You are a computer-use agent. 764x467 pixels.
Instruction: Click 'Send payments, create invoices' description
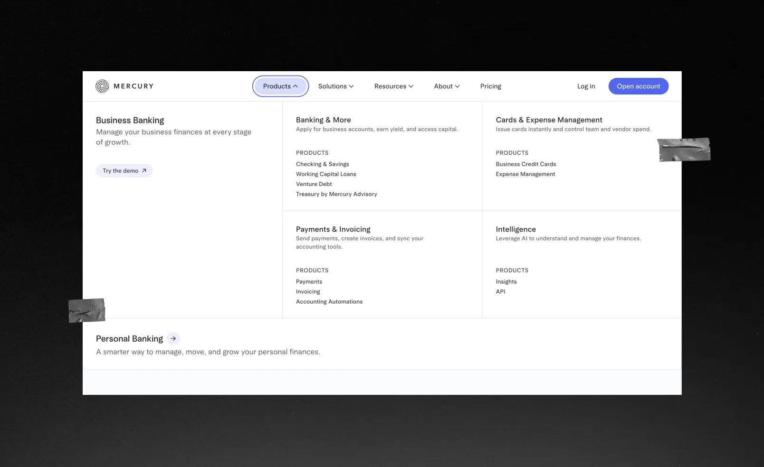point(360,243)
